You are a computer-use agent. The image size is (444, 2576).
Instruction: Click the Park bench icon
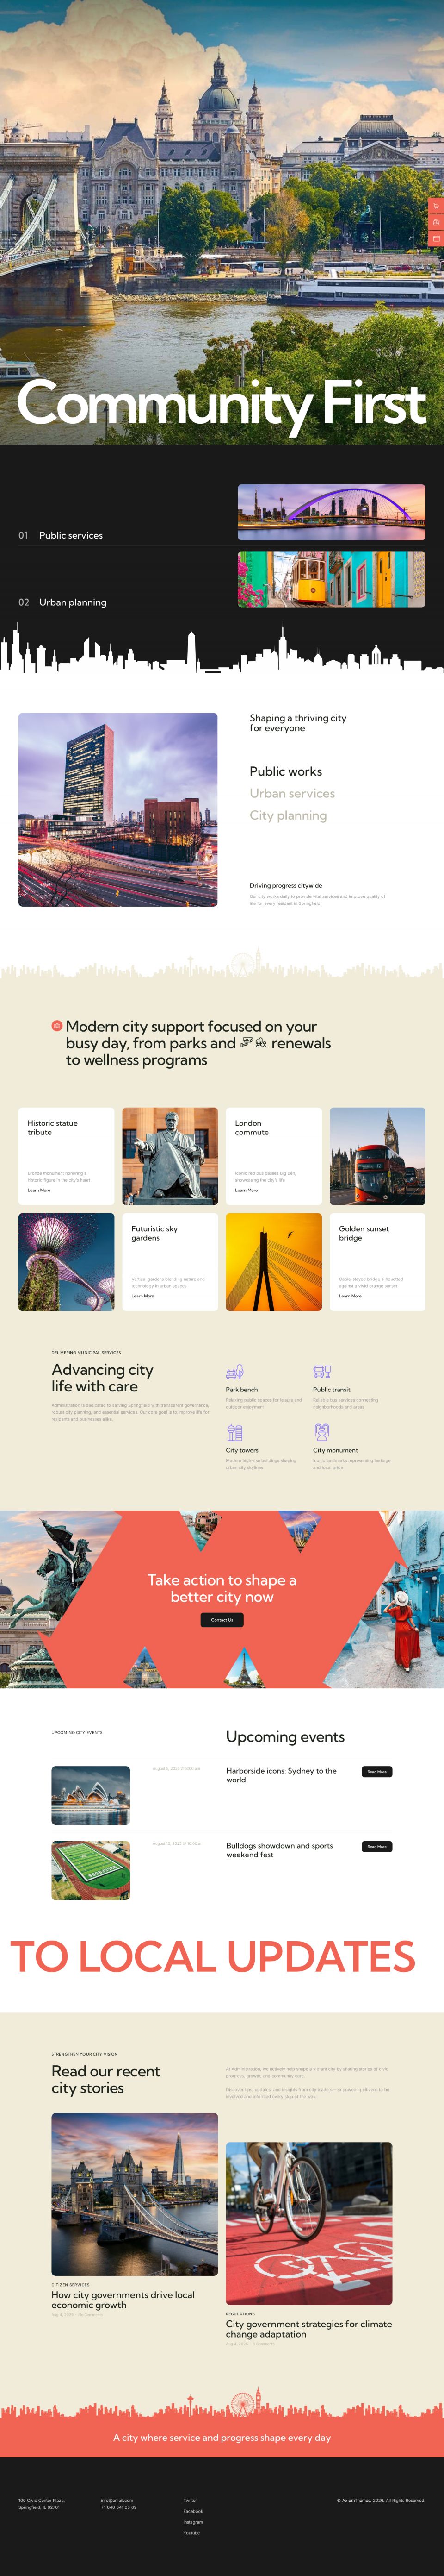point(234,1372)
